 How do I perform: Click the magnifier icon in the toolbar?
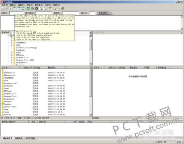pos(55,8)
